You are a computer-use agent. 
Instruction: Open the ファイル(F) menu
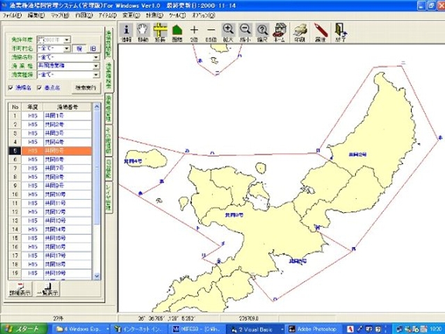(x=11, y=15)
